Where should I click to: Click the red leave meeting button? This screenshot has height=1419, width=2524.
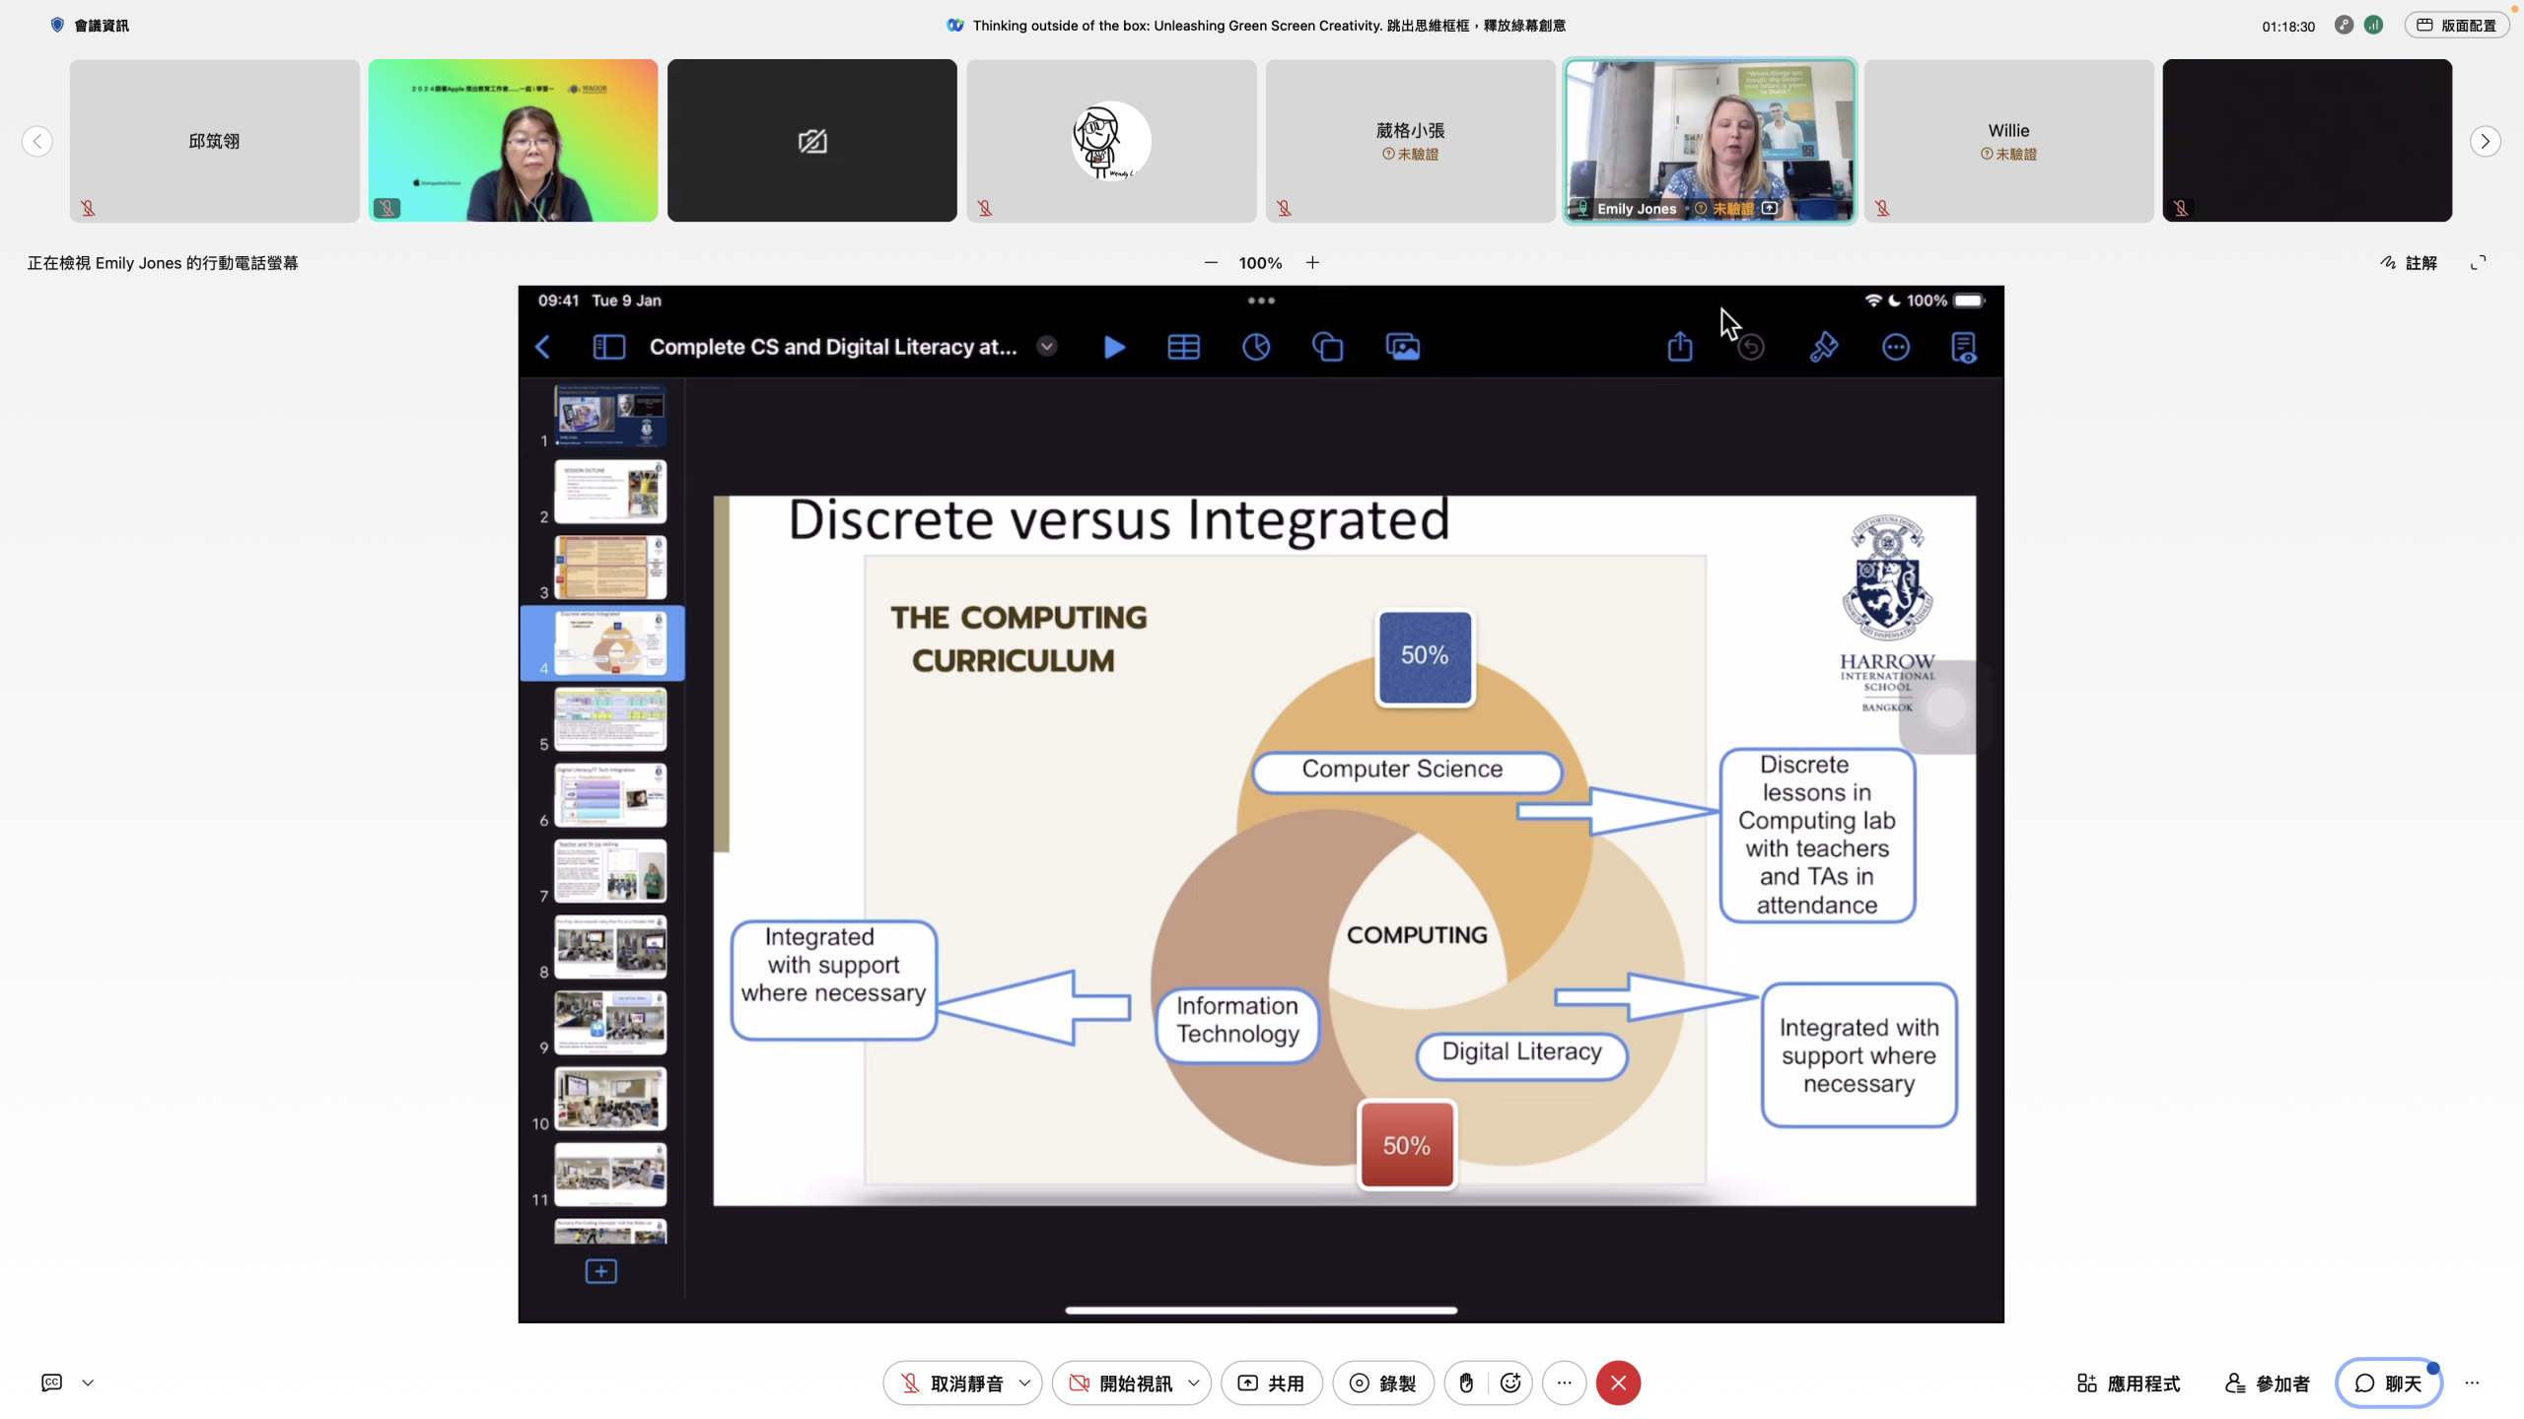click(1618, 1383)
